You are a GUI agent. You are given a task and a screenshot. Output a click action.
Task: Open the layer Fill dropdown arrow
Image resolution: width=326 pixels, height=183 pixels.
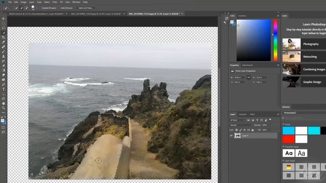point(269,130)
